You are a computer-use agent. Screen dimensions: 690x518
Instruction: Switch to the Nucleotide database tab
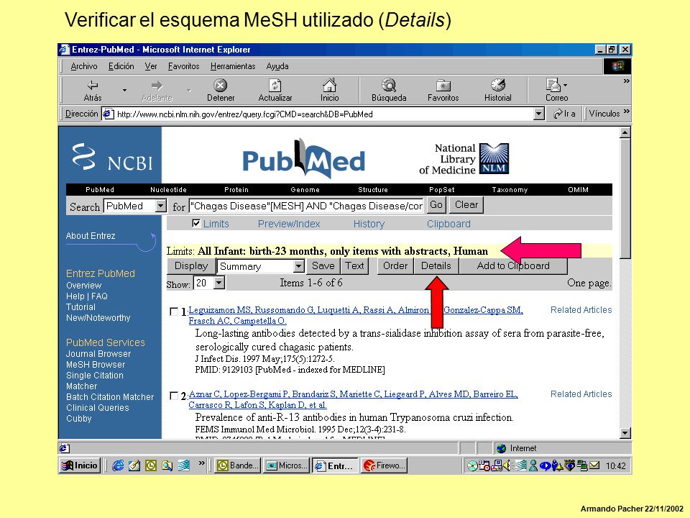[168, 190]
